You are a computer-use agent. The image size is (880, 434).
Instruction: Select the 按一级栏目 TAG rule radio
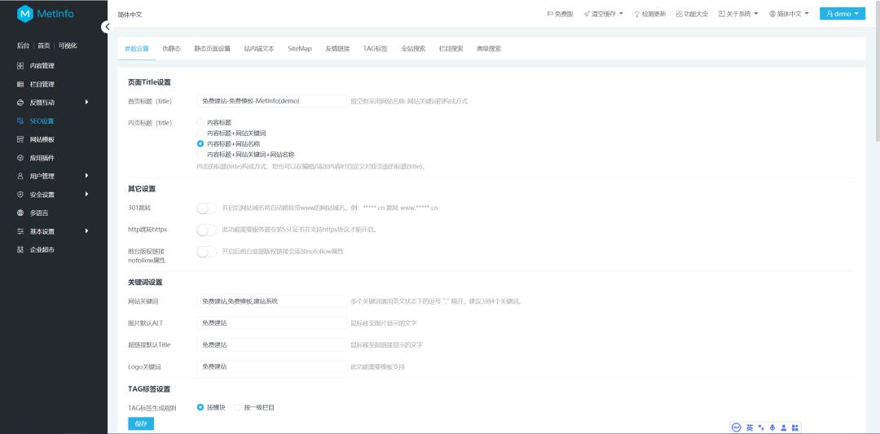coord(237,408)
